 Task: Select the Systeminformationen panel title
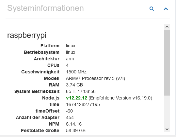coord(45,8)
